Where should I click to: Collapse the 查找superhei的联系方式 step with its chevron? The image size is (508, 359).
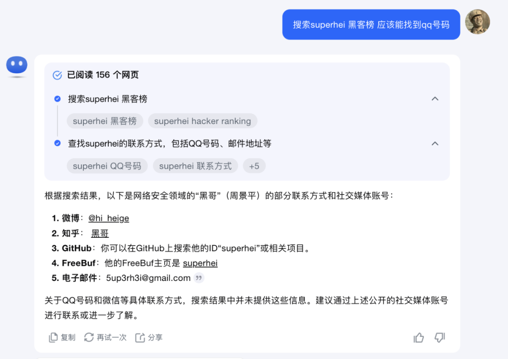click(x=435, y=144)
